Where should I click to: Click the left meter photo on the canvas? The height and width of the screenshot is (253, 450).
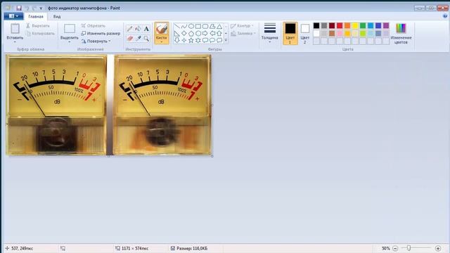point(56,105)
